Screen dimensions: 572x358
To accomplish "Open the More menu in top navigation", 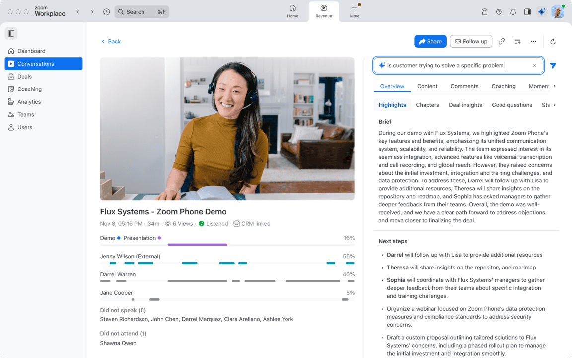I will pos(355,11).
